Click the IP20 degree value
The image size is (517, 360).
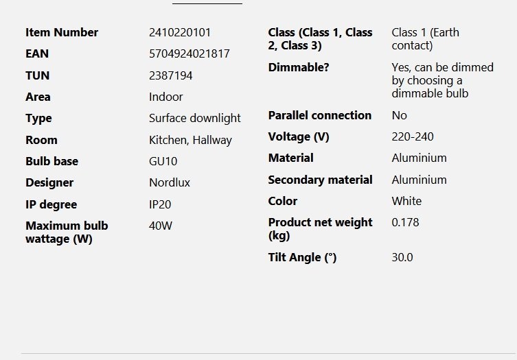160,204
